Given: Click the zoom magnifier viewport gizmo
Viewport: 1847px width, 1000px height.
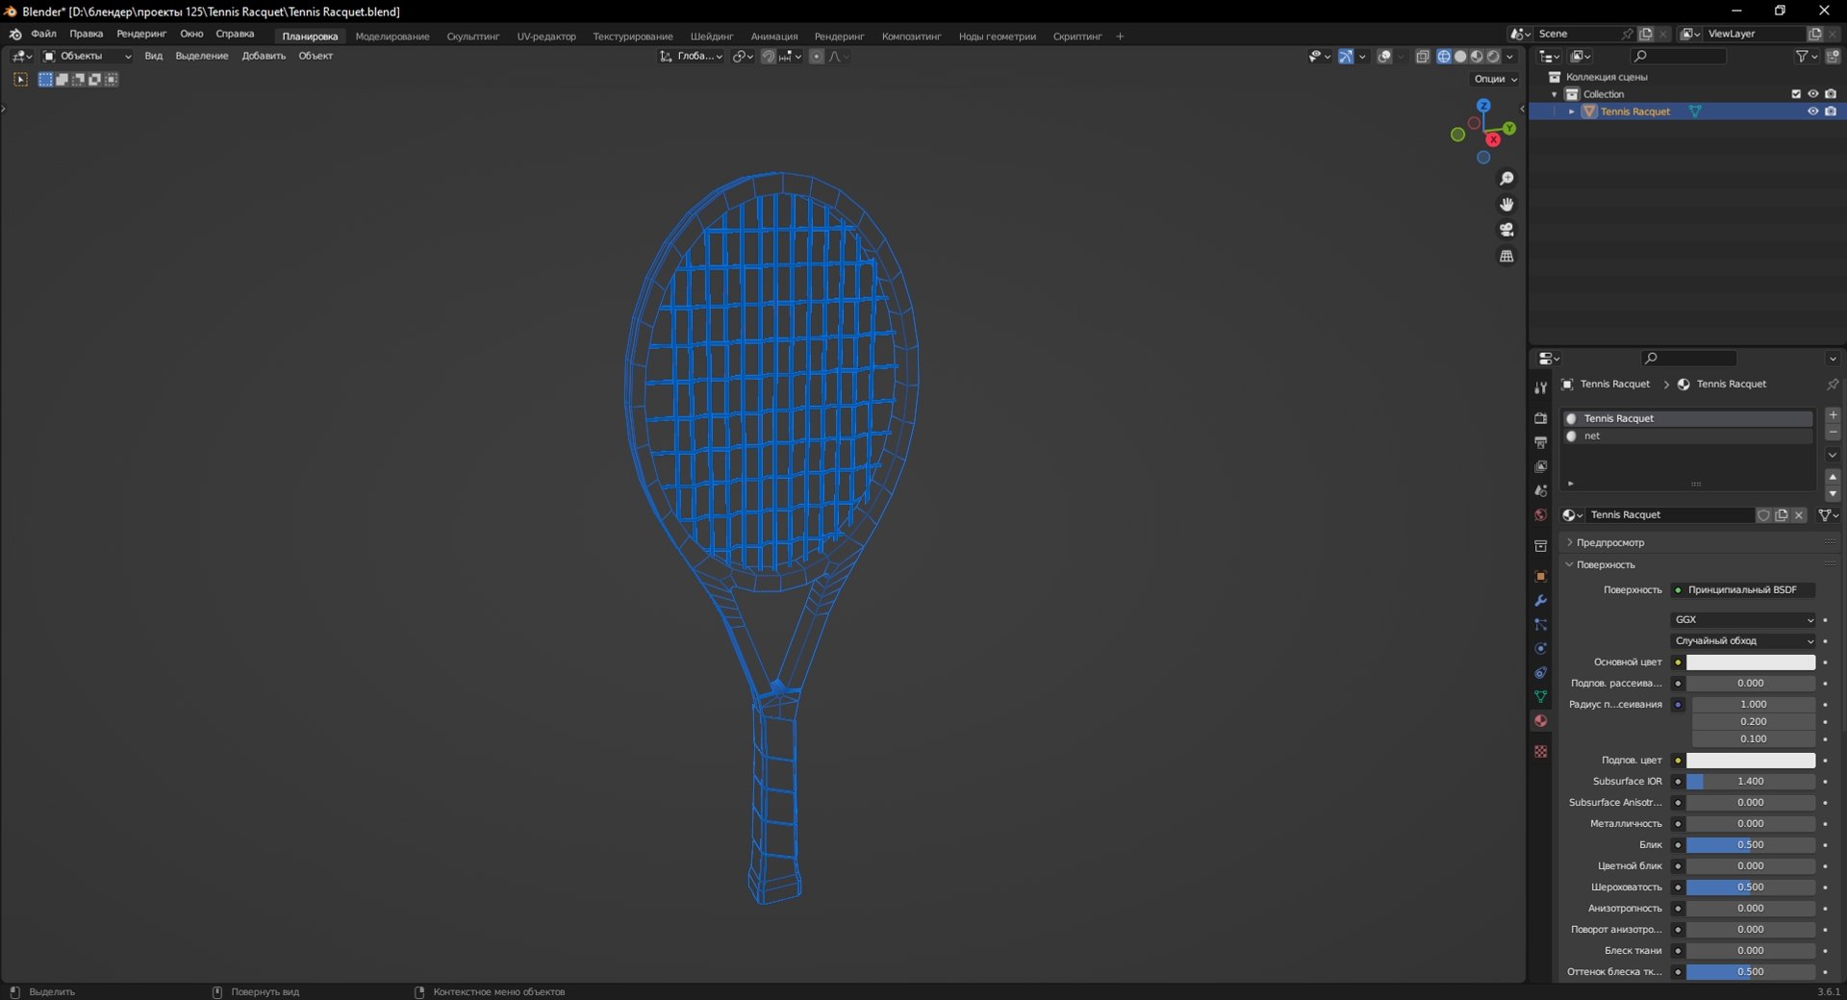Looking at the screenshot, I should [x=1506, y=179].
